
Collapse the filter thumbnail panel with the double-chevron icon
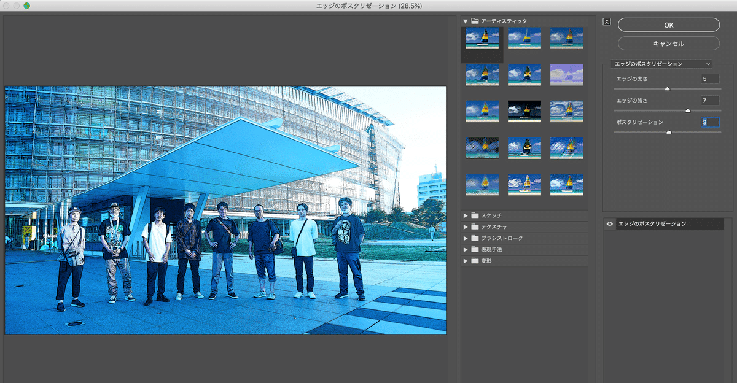[607, 21]
